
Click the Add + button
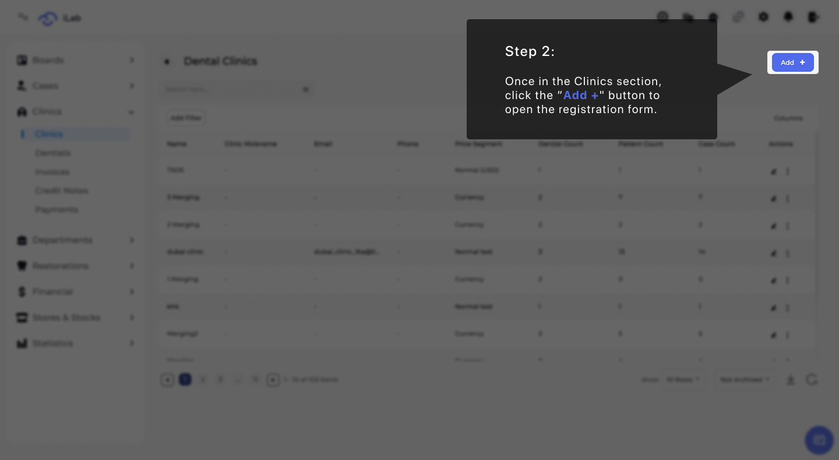792,62
